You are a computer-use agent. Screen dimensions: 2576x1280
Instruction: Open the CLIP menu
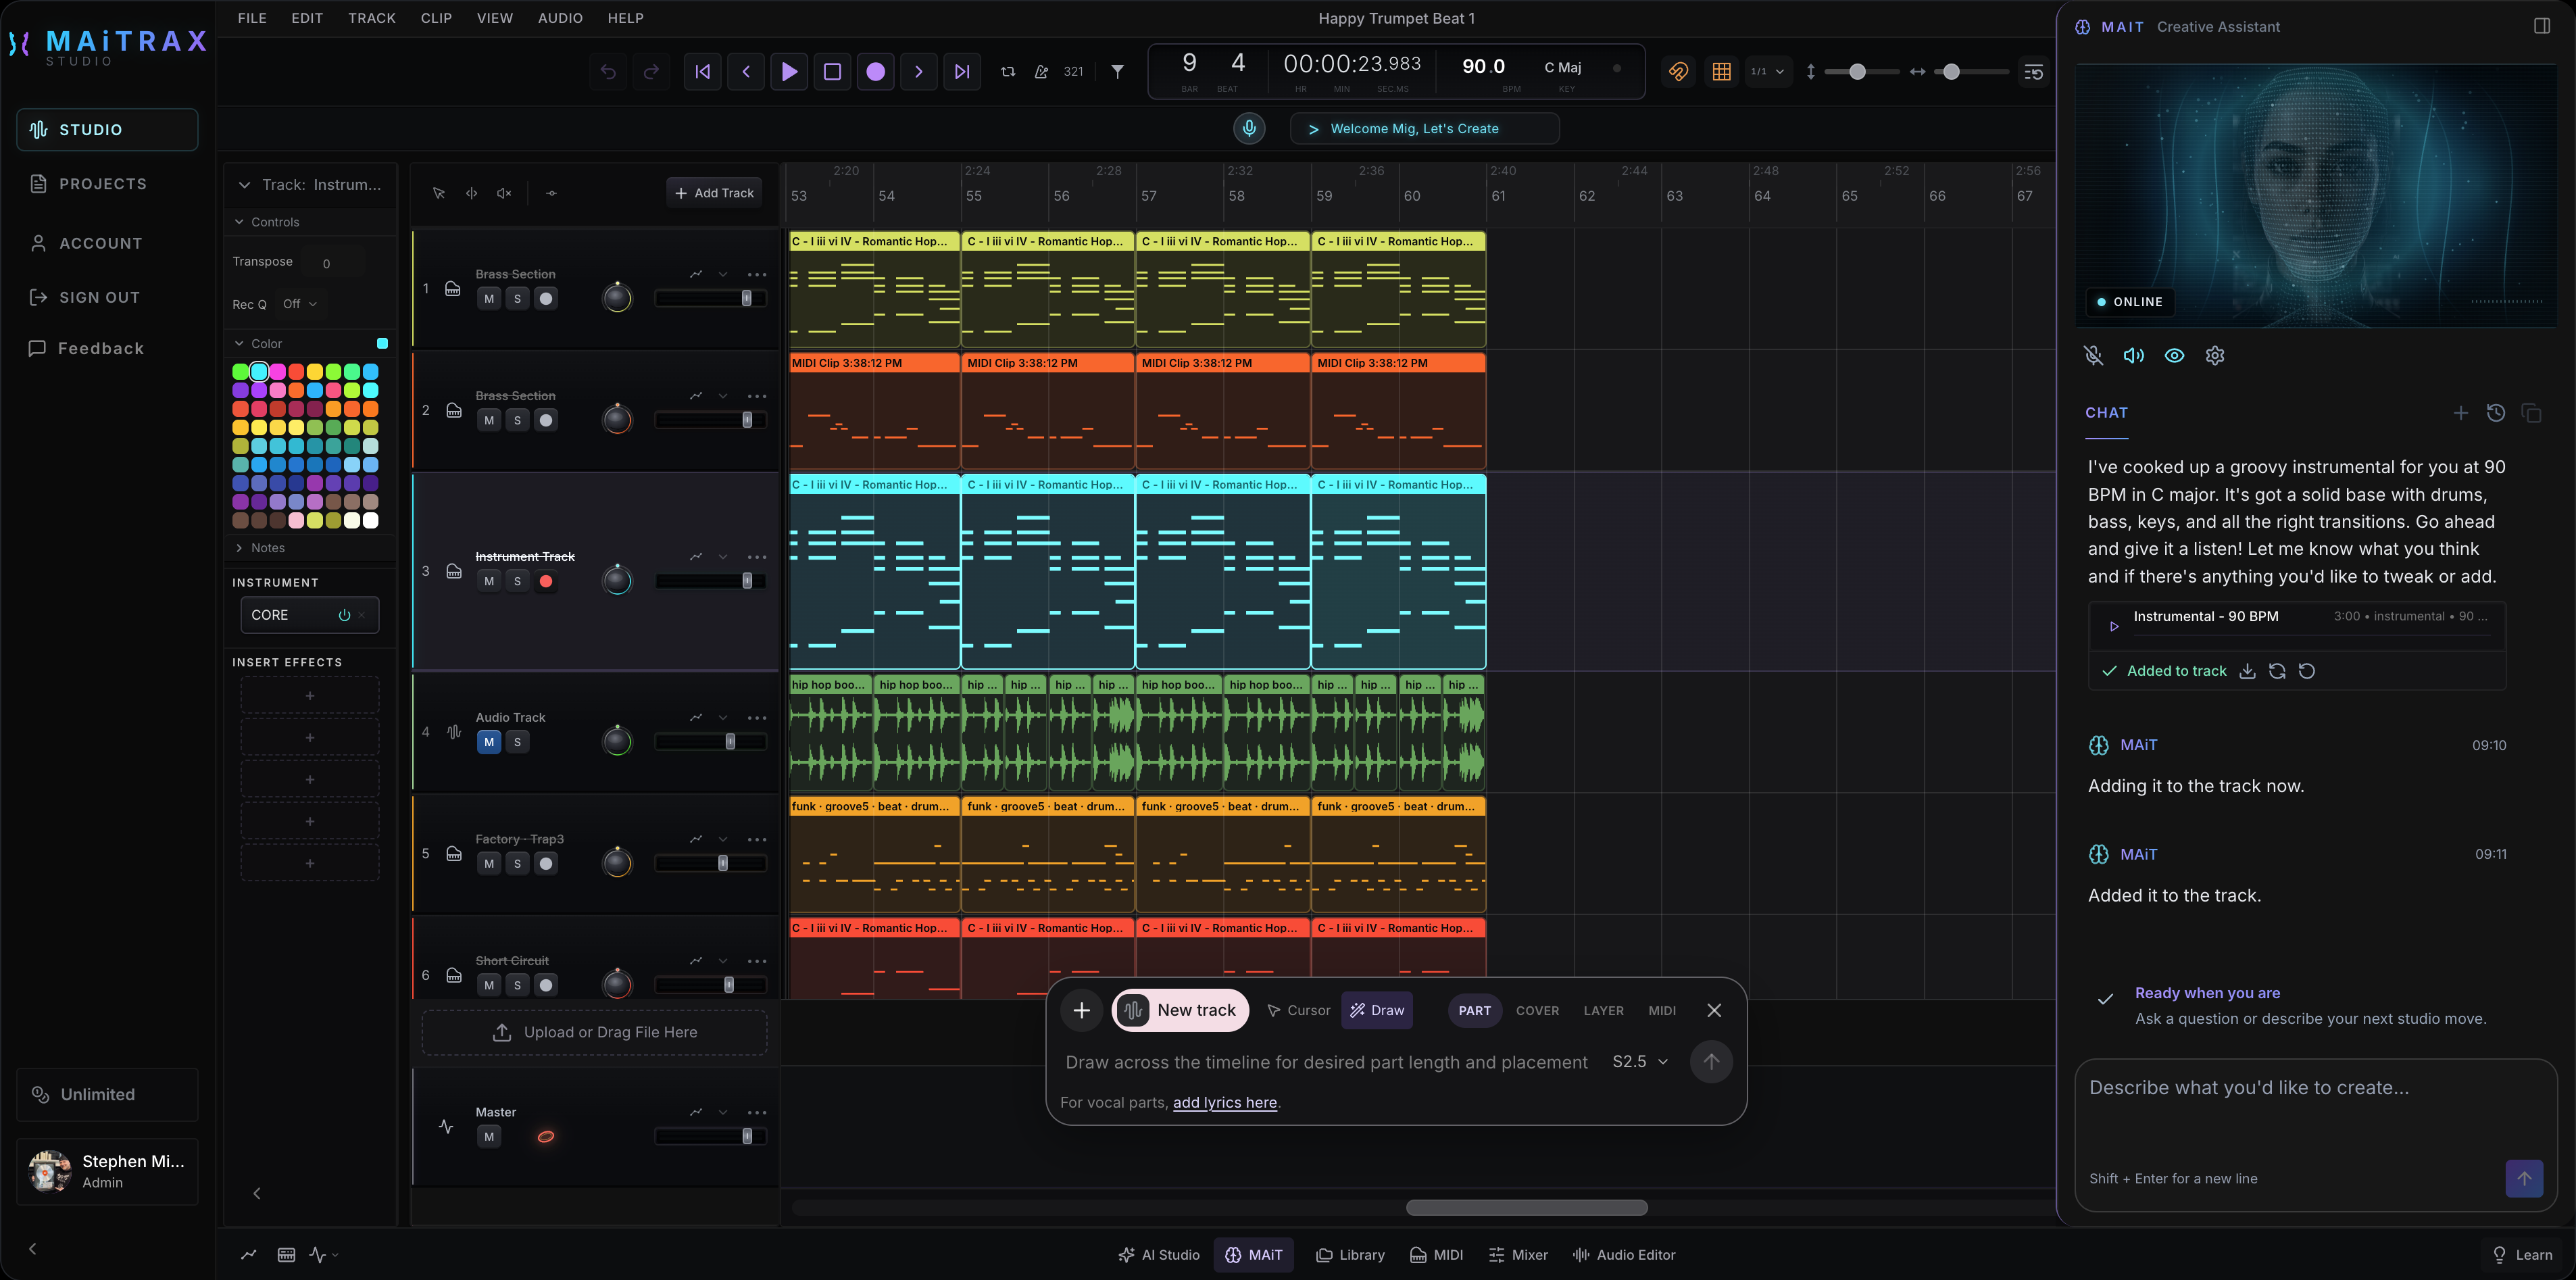436,18
